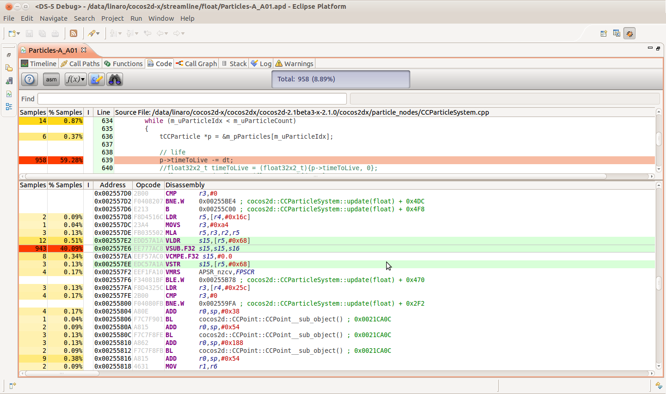The image size is (666, 394).
Task: Click the source pane horizontal scrollbar
Action: (x=314, y=176)
